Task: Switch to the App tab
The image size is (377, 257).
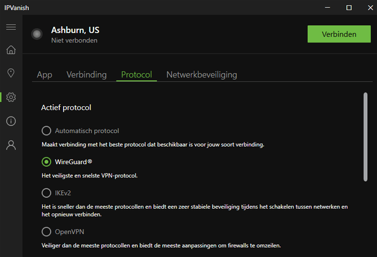Action: tap(45, 75)
